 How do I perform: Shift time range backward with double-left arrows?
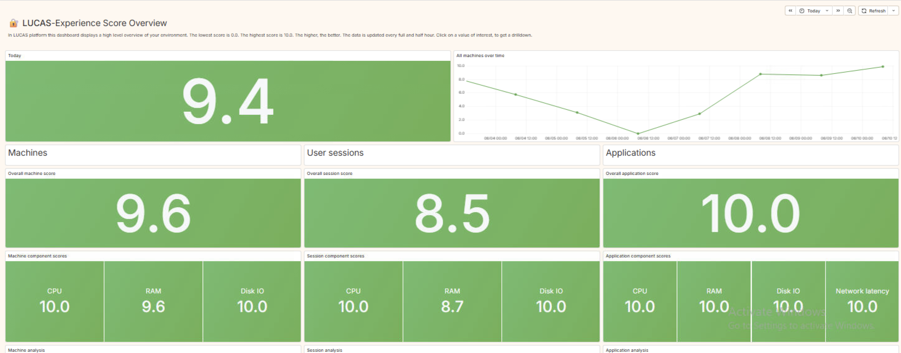click(790, 11)
